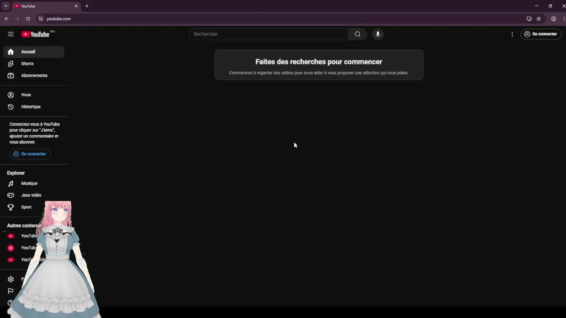Image resolution: width=566 pixels, height=318 pixels.
Task: Click the youtube.com address bar
Action: point(283,19)
